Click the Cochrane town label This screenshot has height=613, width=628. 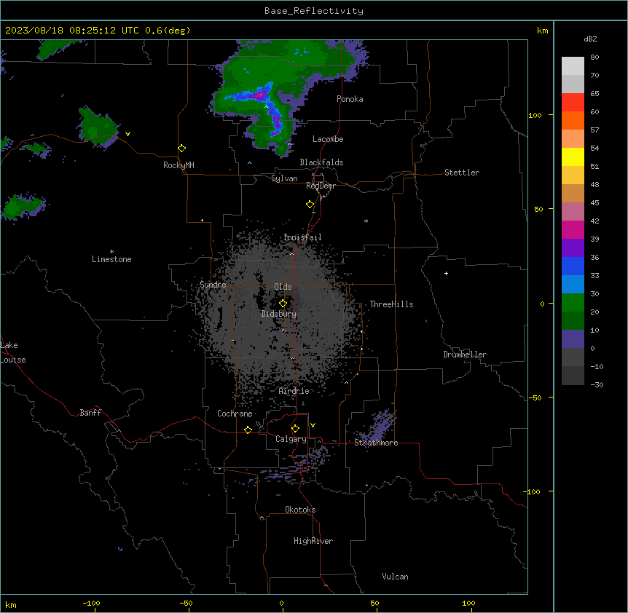click(235, 414)
